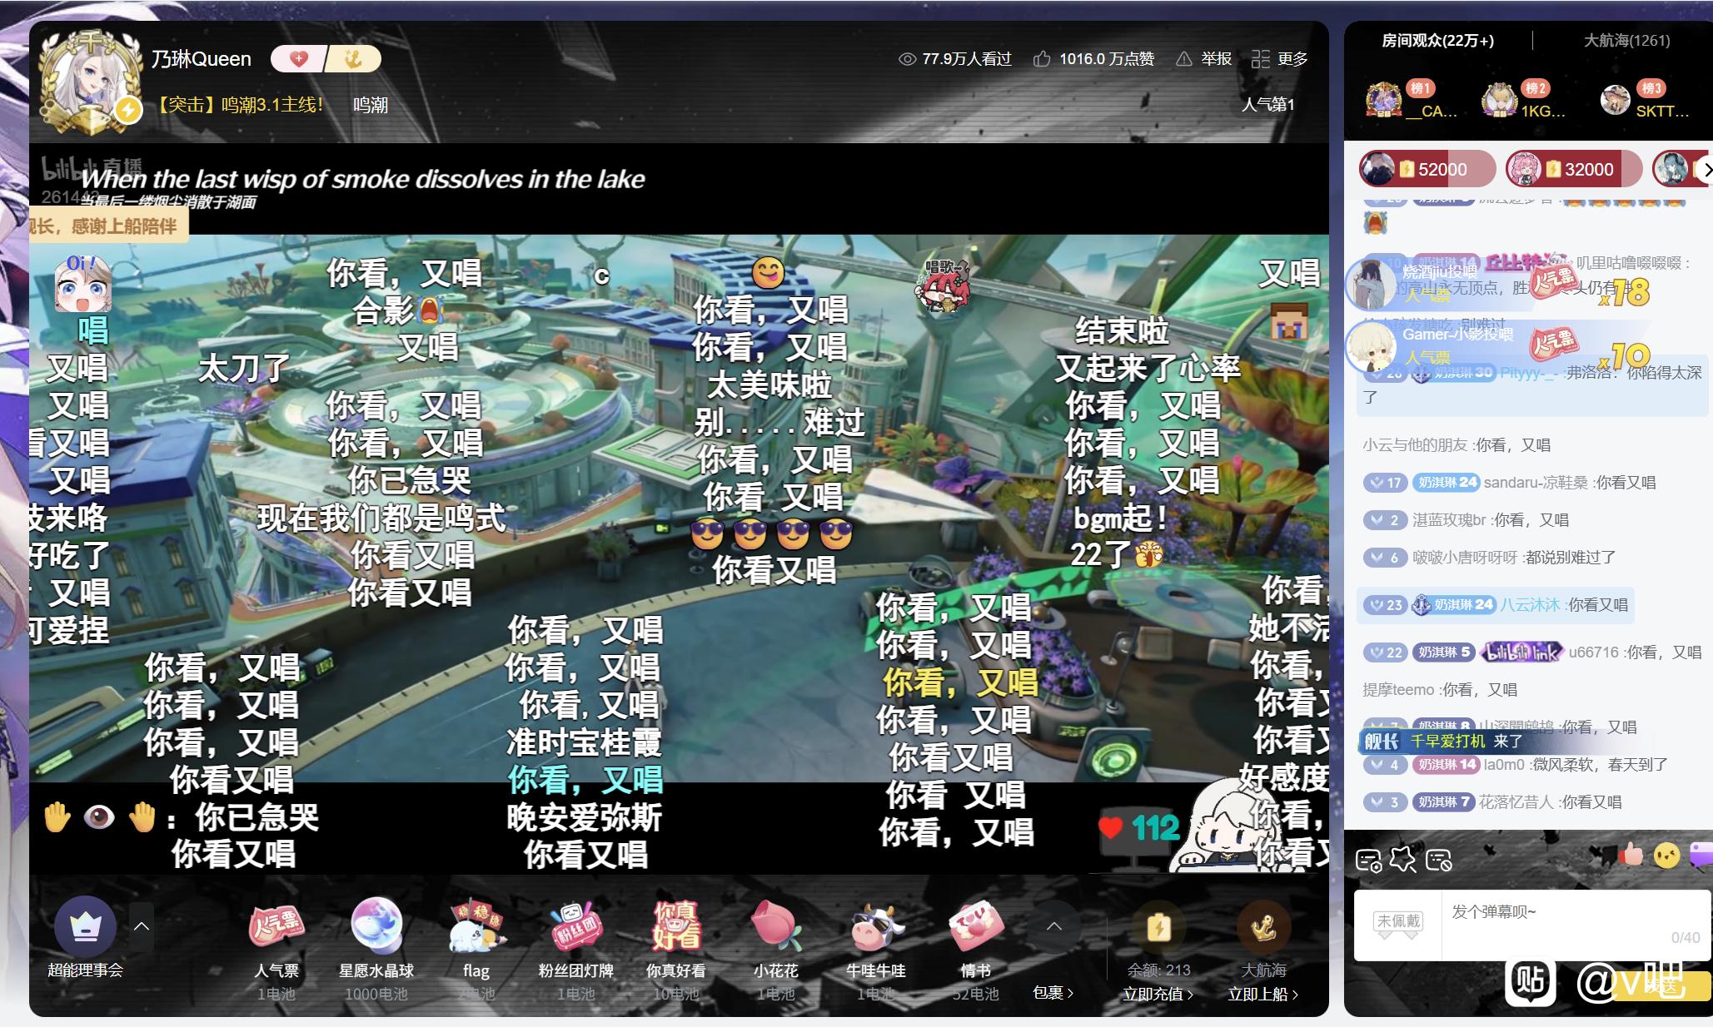Click chat username la0m0
This screenshot has height=1027, width=1713.
coord(1504,765)
